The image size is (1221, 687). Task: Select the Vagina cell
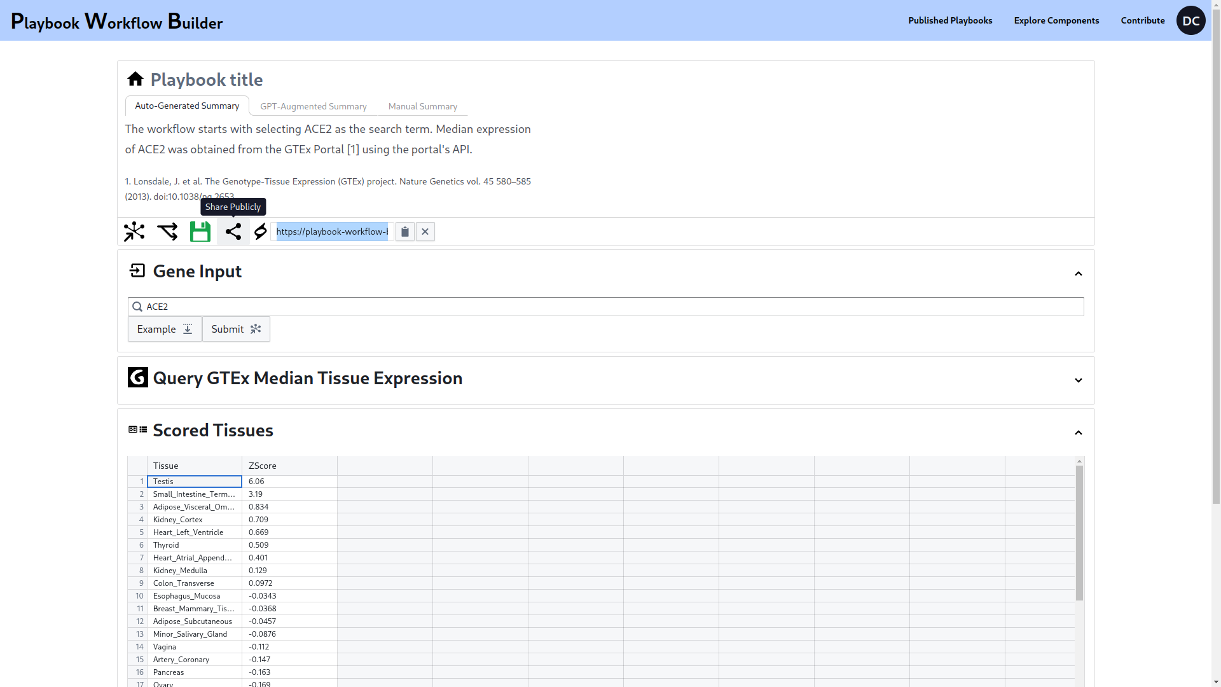pyautogui.click(x=195, y=647)
